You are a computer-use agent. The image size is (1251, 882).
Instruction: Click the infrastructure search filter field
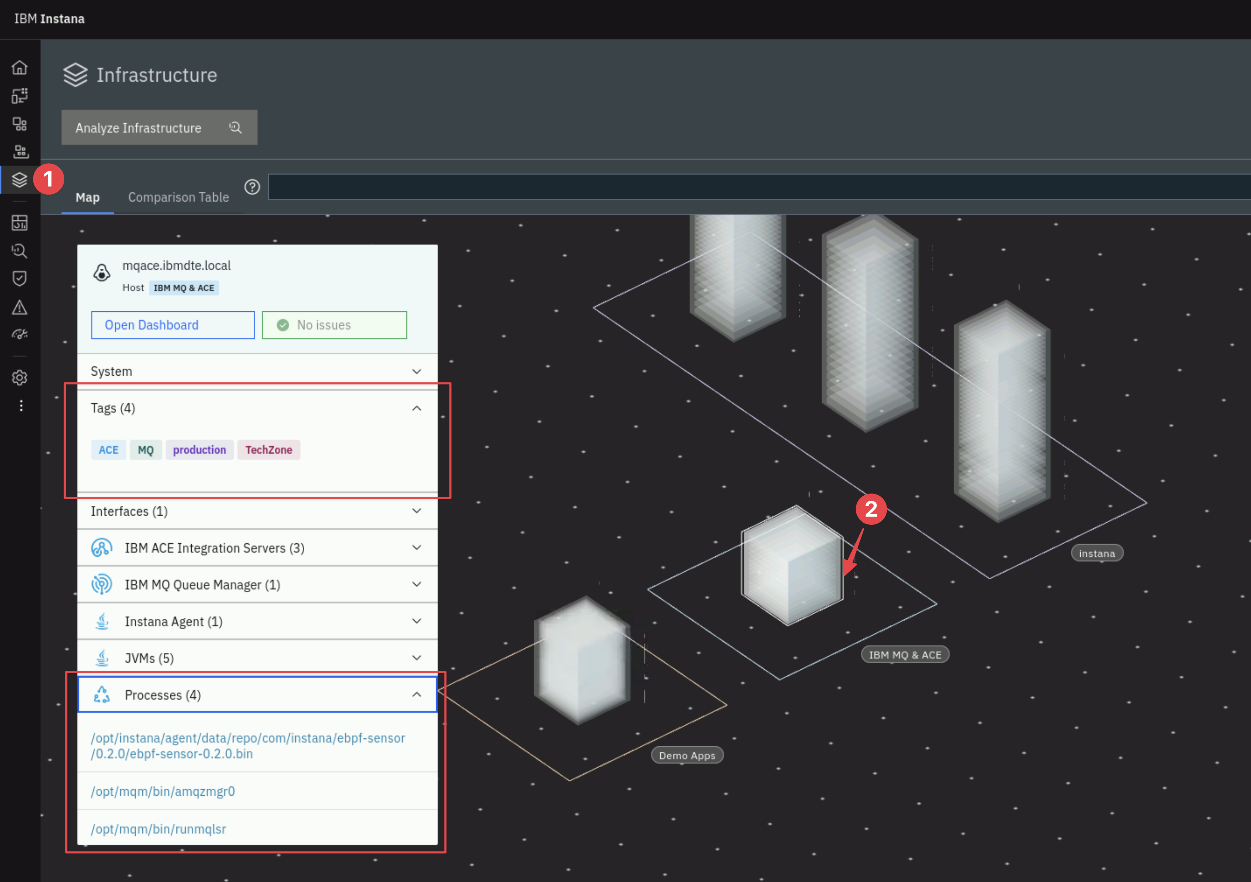(760, 187)
